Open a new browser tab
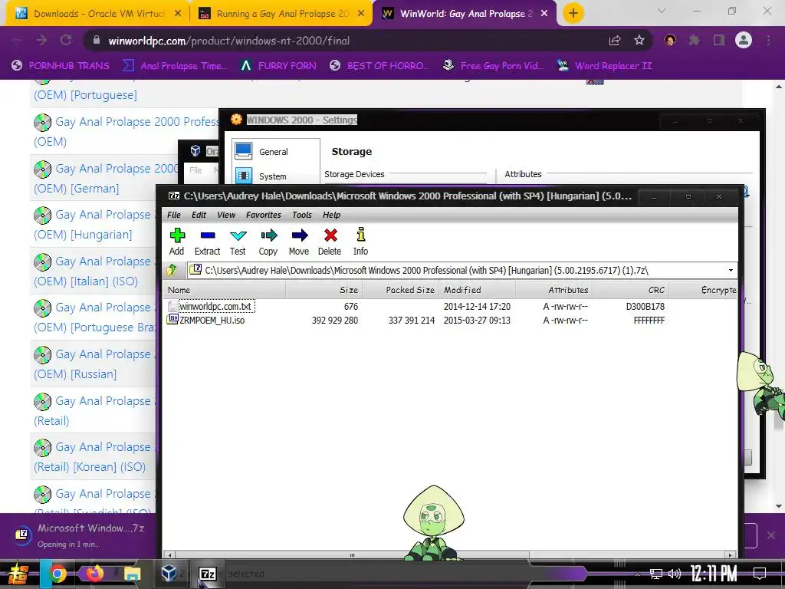This screenshot has height=589, width=785. [x=573, y=13]
